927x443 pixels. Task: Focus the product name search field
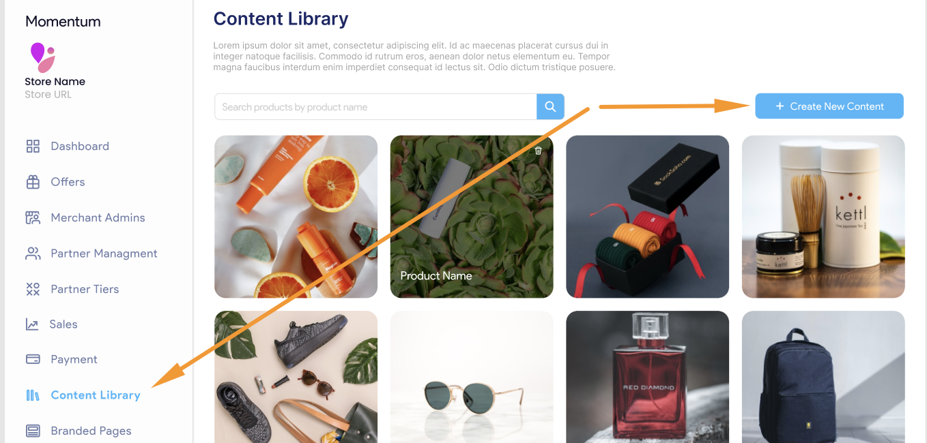(x=375, y=107)
